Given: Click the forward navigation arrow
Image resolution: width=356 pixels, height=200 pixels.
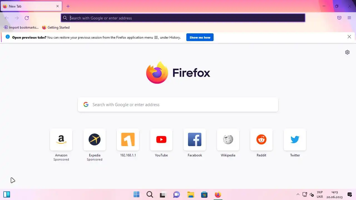Looking at the screenshot, I should coord(17,18).
